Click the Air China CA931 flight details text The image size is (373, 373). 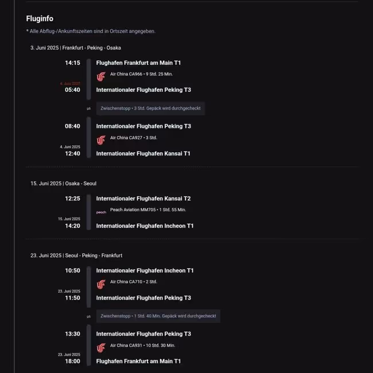(142, 345)
